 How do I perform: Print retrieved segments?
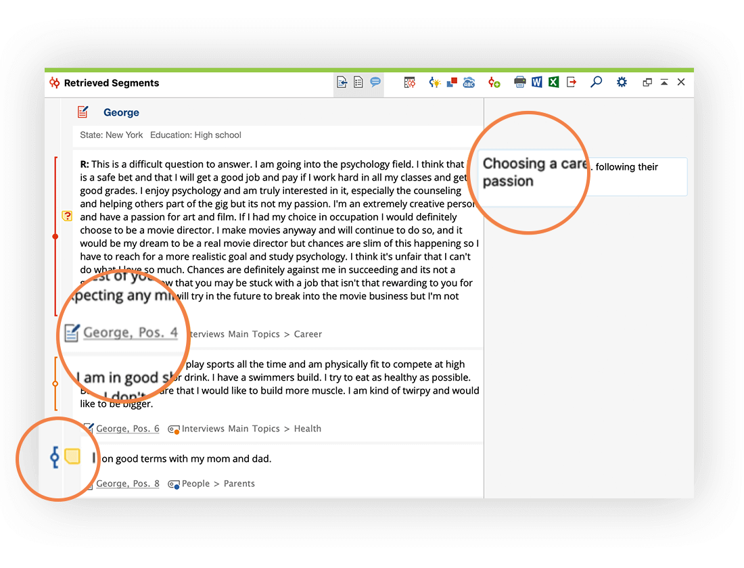pyautogui.click(x=519, y=82)
